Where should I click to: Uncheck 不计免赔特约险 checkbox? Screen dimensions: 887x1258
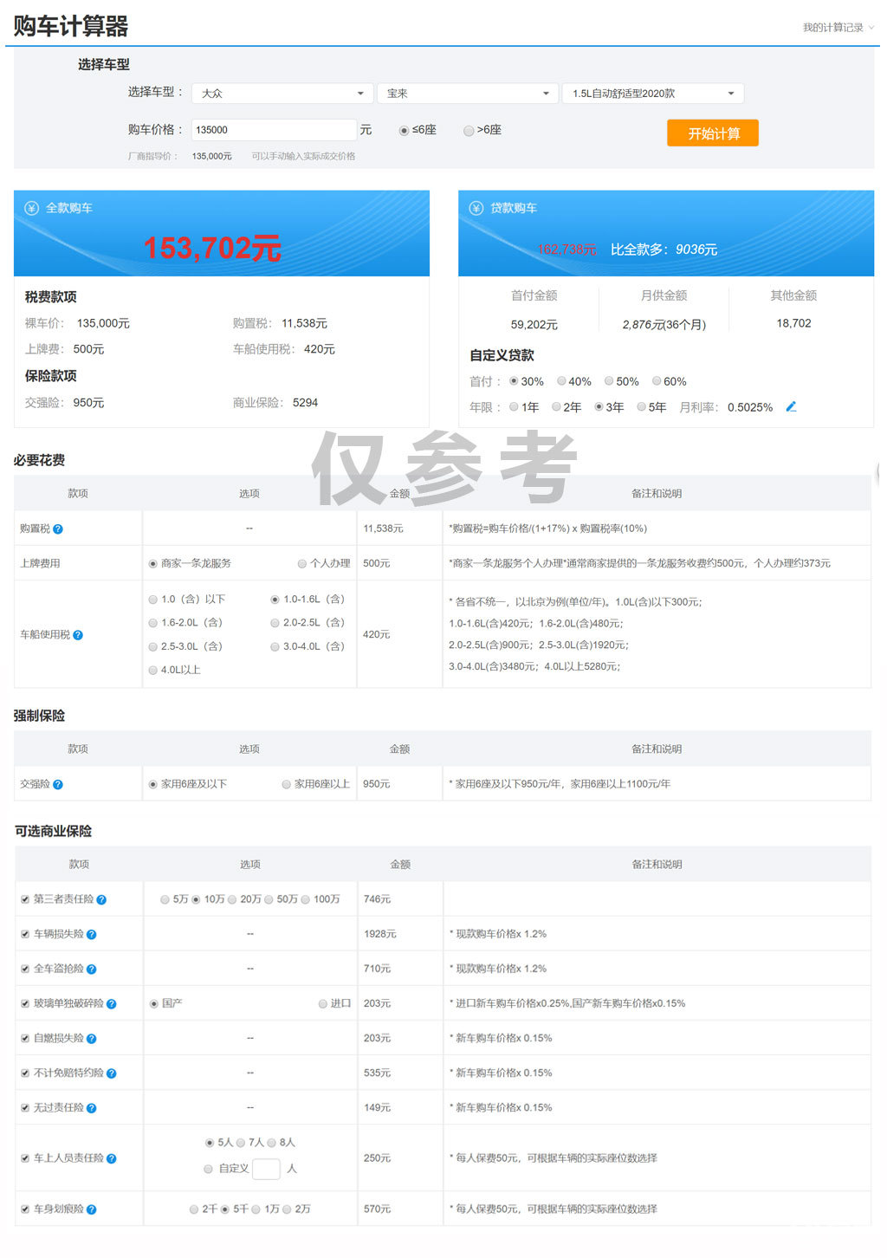[25, 1073]
